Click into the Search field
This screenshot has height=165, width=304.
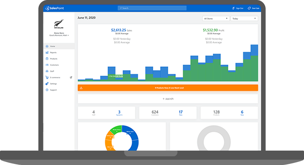click(x=152, y=8)
